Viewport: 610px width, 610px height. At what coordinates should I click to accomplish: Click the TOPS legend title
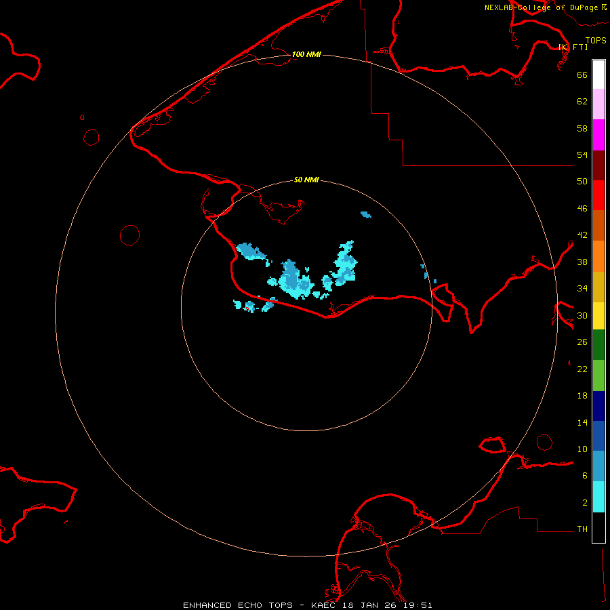596,41
